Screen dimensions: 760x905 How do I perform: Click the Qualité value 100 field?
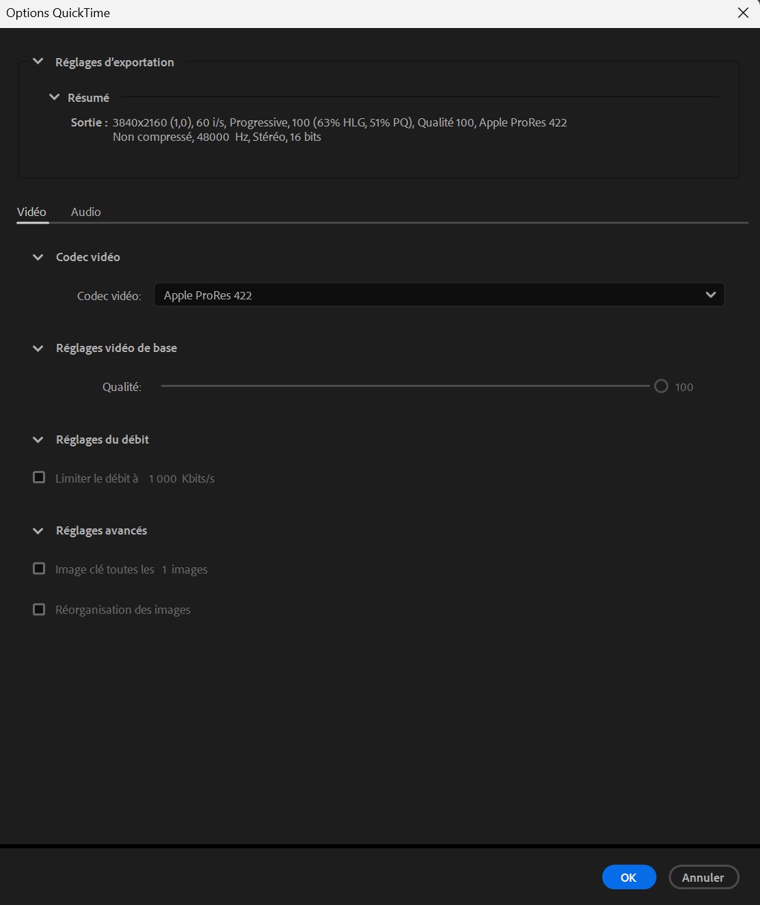[683, 387]
